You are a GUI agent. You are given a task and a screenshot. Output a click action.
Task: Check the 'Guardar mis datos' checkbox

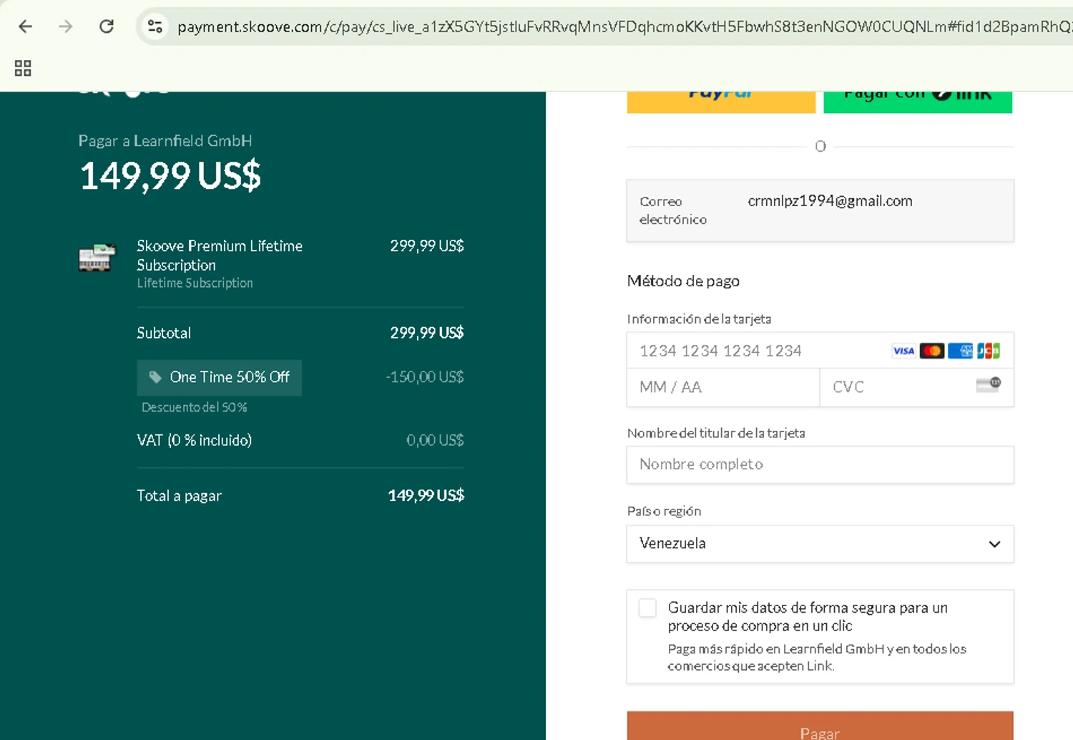(647, 608)
